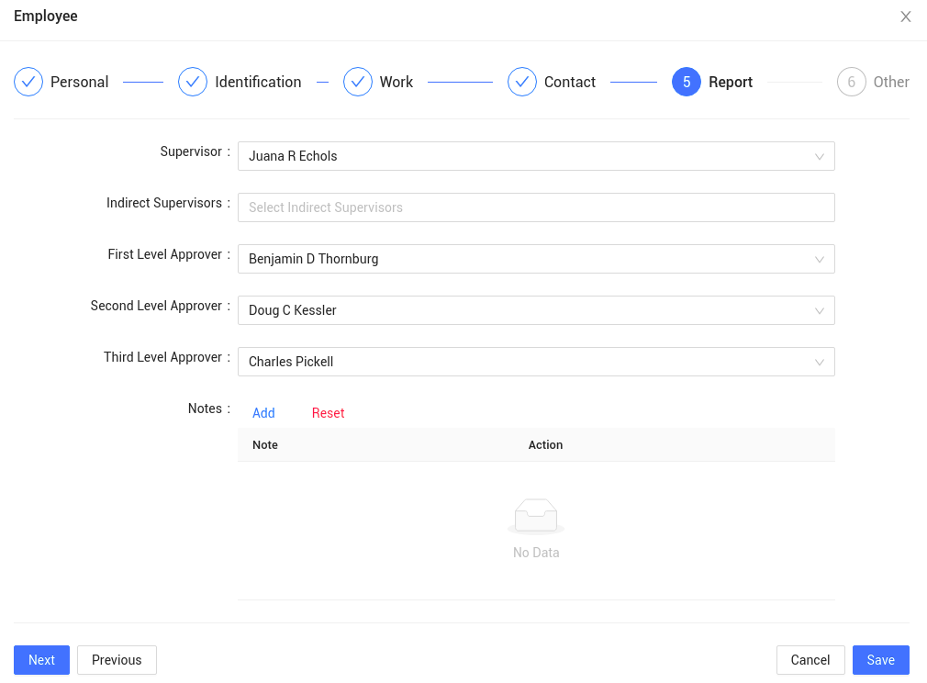
Task: Click the Indirect Supervisors input field
Action: (x=536, y=207)
